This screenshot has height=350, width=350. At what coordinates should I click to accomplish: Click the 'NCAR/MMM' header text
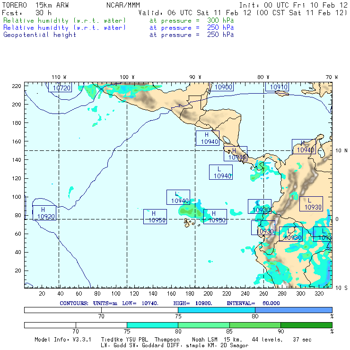tap(123, 5)
